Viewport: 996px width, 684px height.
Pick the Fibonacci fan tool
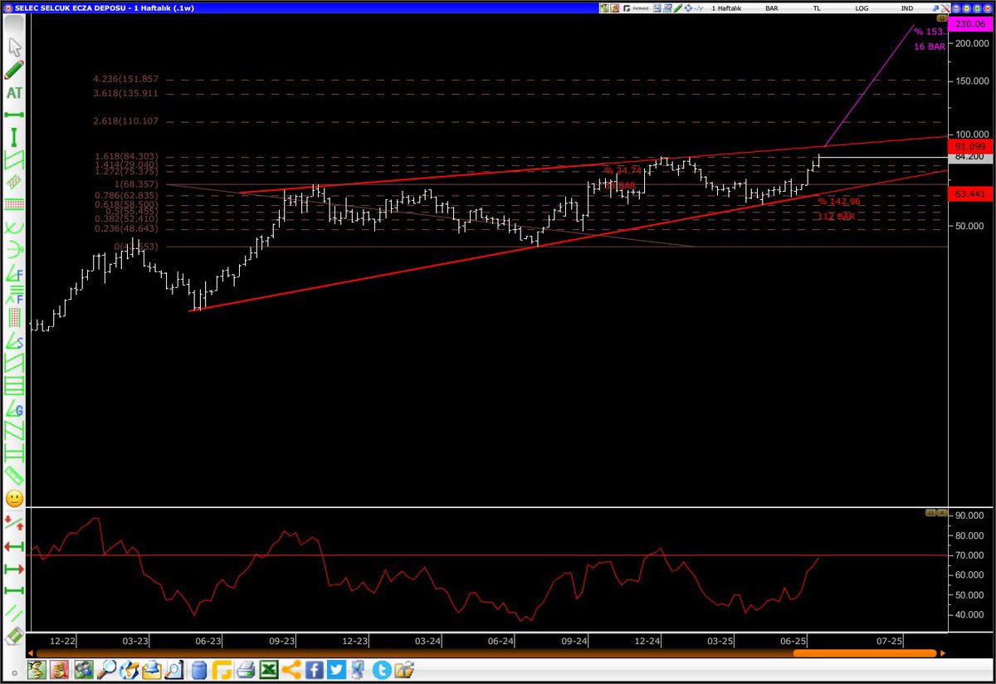[14, 273]
